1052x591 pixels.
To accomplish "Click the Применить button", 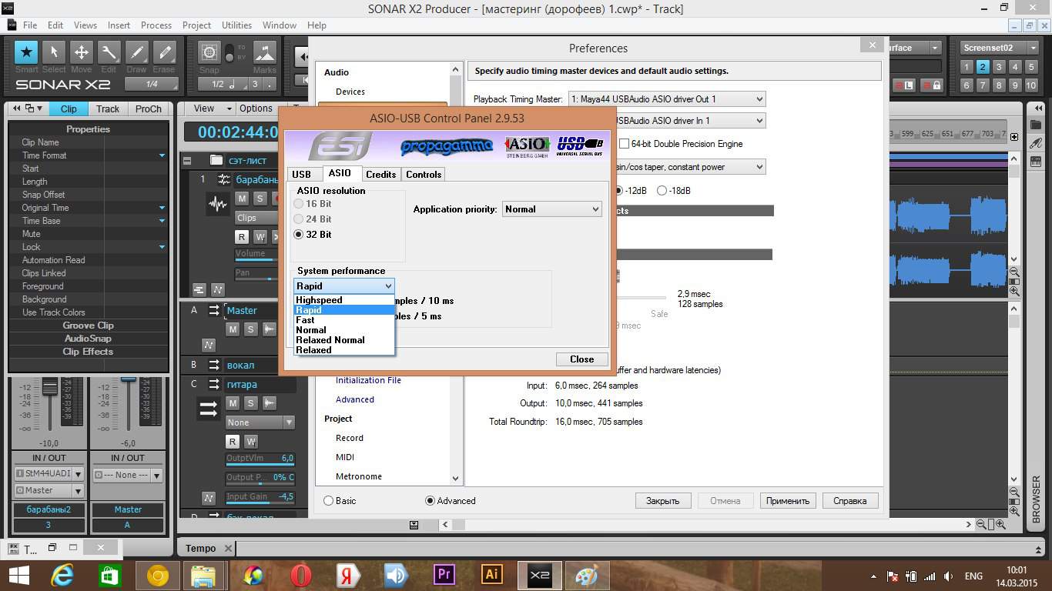I will 787,501.
